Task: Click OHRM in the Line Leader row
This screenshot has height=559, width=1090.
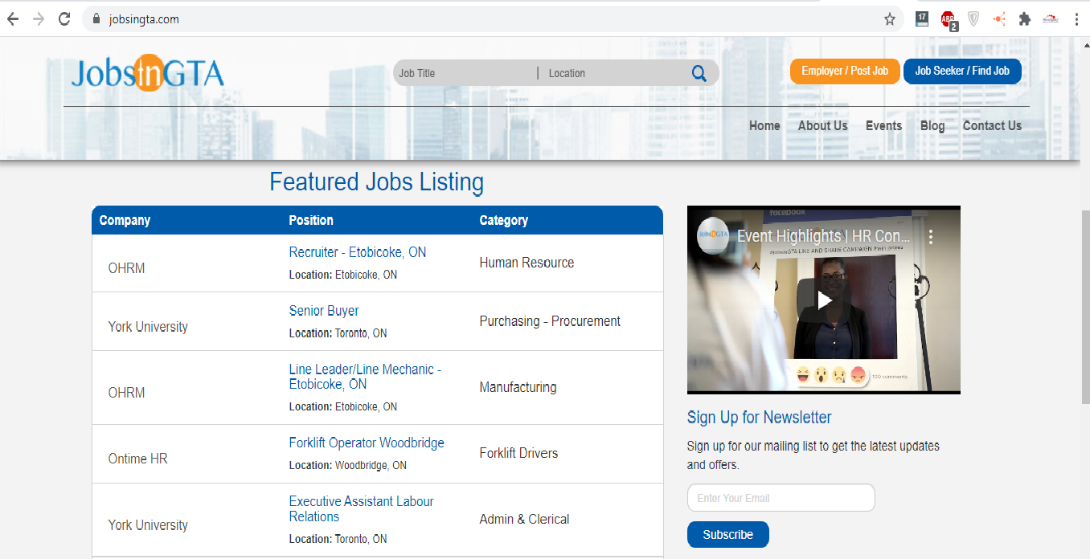Action: point(127,393)
